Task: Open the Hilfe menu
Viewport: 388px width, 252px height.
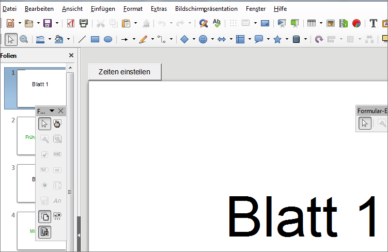Action: 280,9
